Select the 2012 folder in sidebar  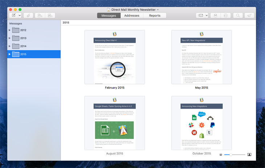34,30
